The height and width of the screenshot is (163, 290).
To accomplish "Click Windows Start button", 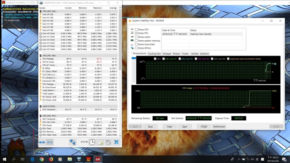I will click(x=4, y=159).
